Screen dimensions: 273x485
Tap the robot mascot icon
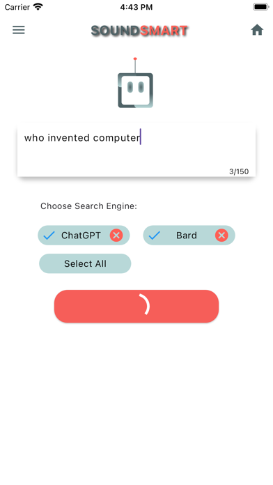tap(135, 83)
